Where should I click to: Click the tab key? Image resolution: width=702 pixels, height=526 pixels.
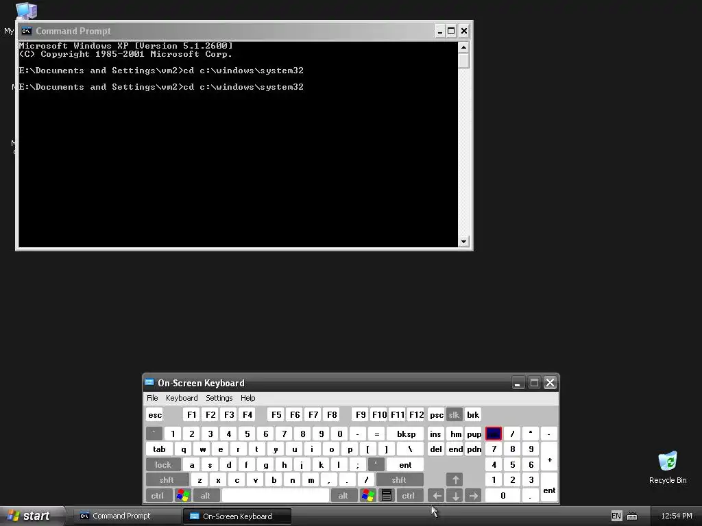[x=159, y=449]
